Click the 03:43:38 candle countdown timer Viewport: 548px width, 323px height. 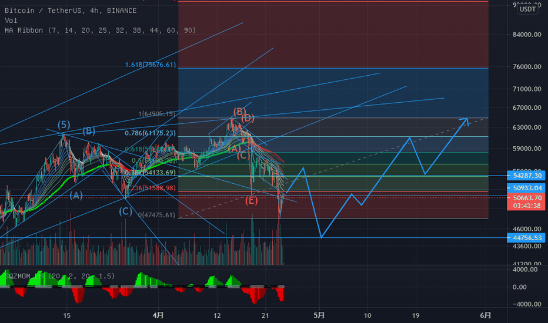pyautogui.click(x=527, y=206)
